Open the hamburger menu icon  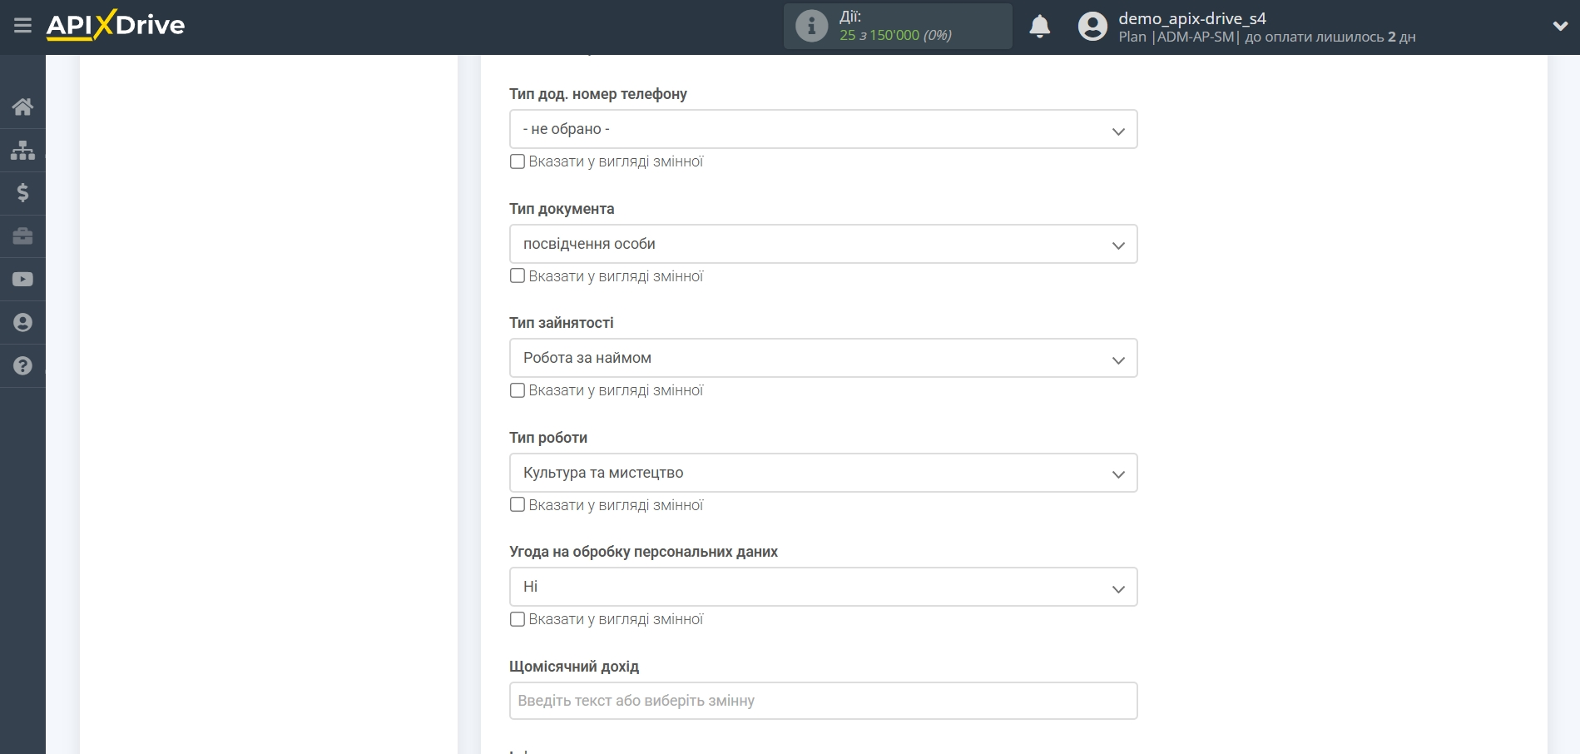22,26
